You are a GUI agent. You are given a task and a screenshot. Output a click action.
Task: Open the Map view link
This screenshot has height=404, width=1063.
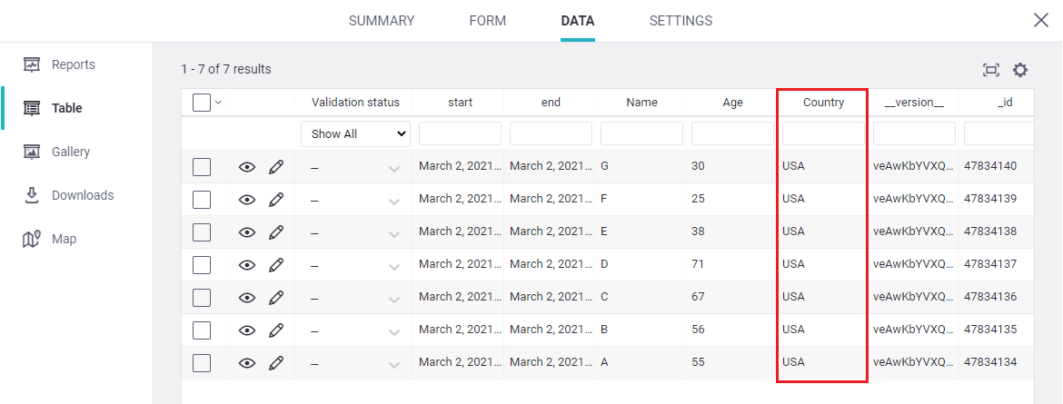pyautogui.click(x=64, y=239)
